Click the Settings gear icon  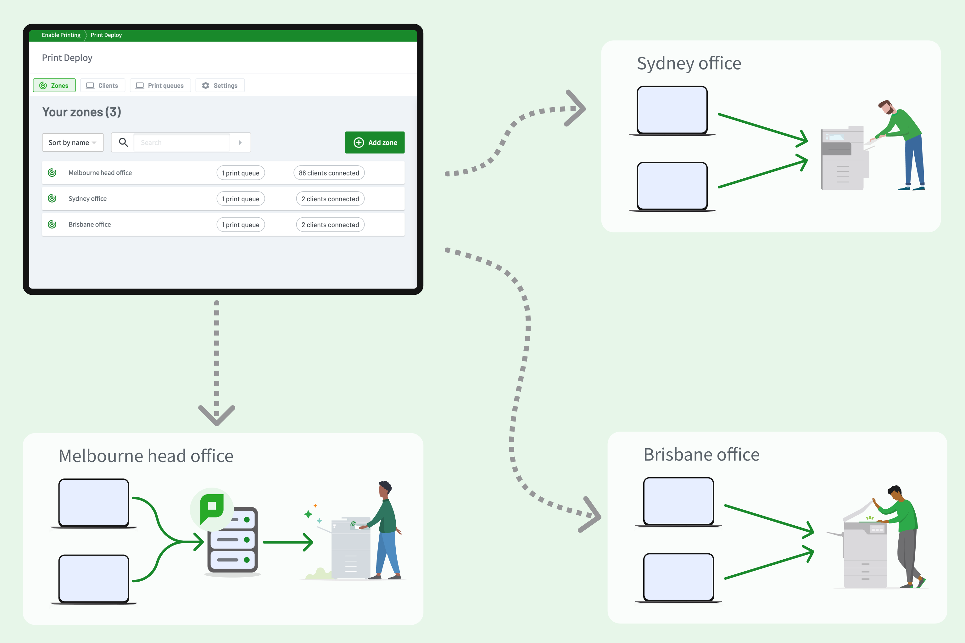(x=205, y=85)
